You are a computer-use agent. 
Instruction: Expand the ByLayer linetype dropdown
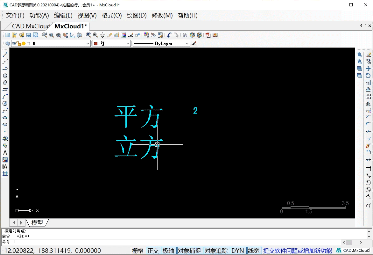pyautogui.click(x=187, y=43)
